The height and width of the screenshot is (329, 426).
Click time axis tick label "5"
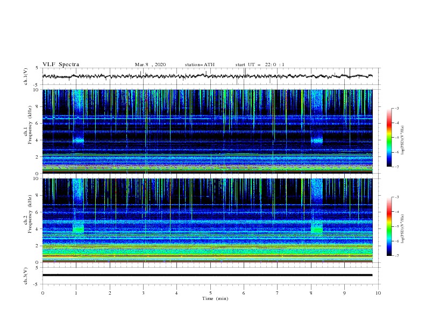click(x=210, y=293)
